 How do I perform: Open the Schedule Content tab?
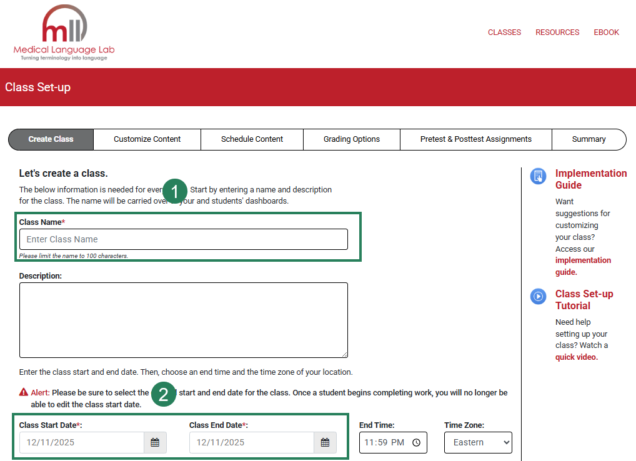pyautogui.click(x=252, y=139)
